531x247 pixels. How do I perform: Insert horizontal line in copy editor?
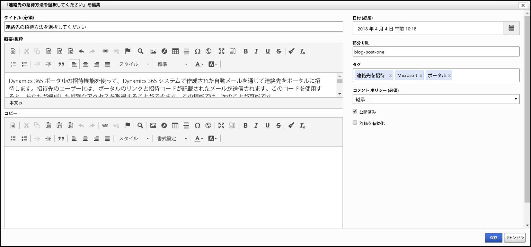click(x=186, y=126)
